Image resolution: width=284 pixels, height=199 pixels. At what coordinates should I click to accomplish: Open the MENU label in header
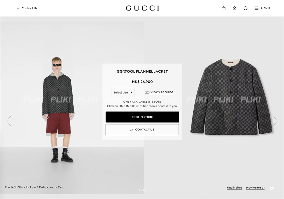pyautogui.click(x=265, y=8)
